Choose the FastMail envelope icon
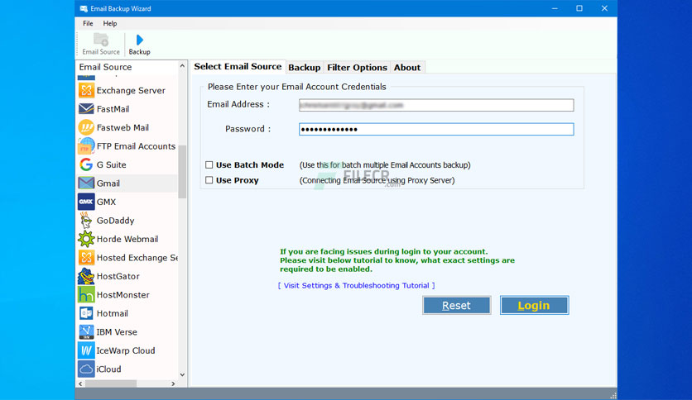This screenshot has height=400, width=692. [x=86, y=109]
